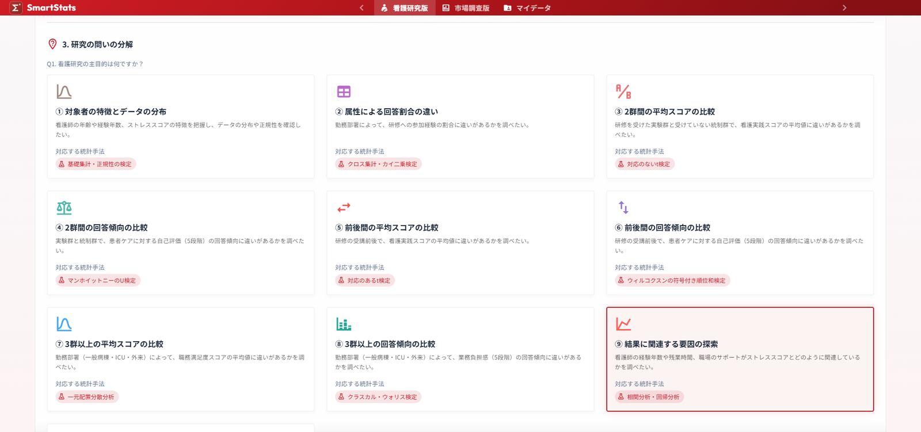Select the card title ⑧ 3群以上の回答傾向の比較
This screenshot has height=432, width=921.
[385, 344]
